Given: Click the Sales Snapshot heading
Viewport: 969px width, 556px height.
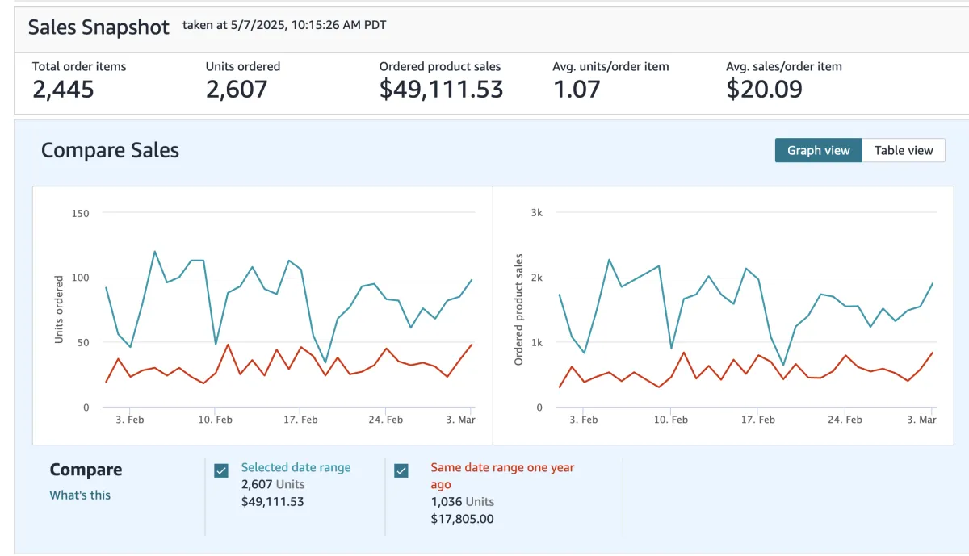Looking at the screenshot, I should click(99, 27).
